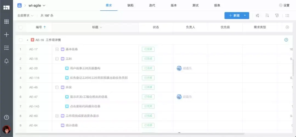Expand the 工作项完成度进度条显示 row
The image size is (296, 137).
tap(57, 116)
